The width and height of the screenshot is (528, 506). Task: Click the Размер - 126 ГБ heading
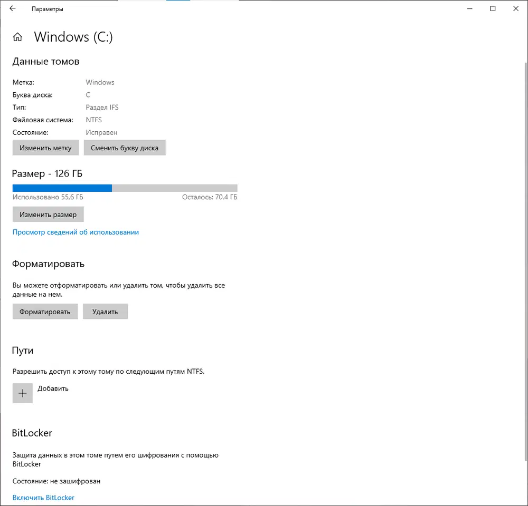pyautogui.click(x=47, y=173)
